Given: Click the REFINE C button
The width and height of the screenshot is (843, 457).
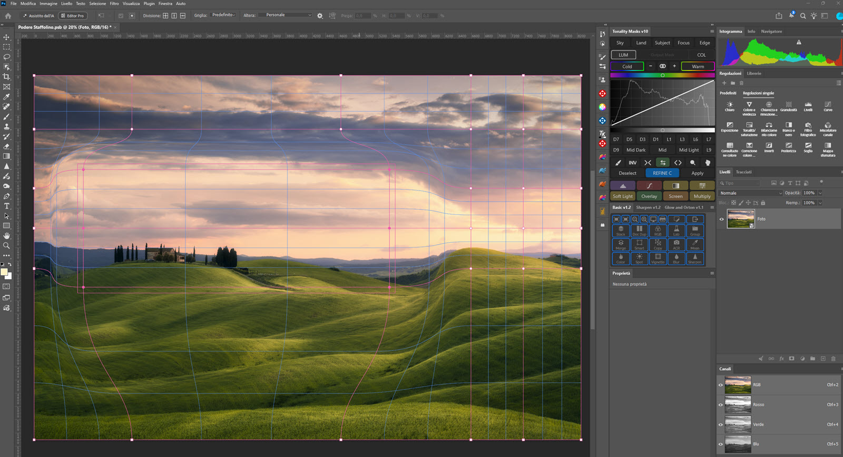Looking at the screenshot, I should 662,173.
